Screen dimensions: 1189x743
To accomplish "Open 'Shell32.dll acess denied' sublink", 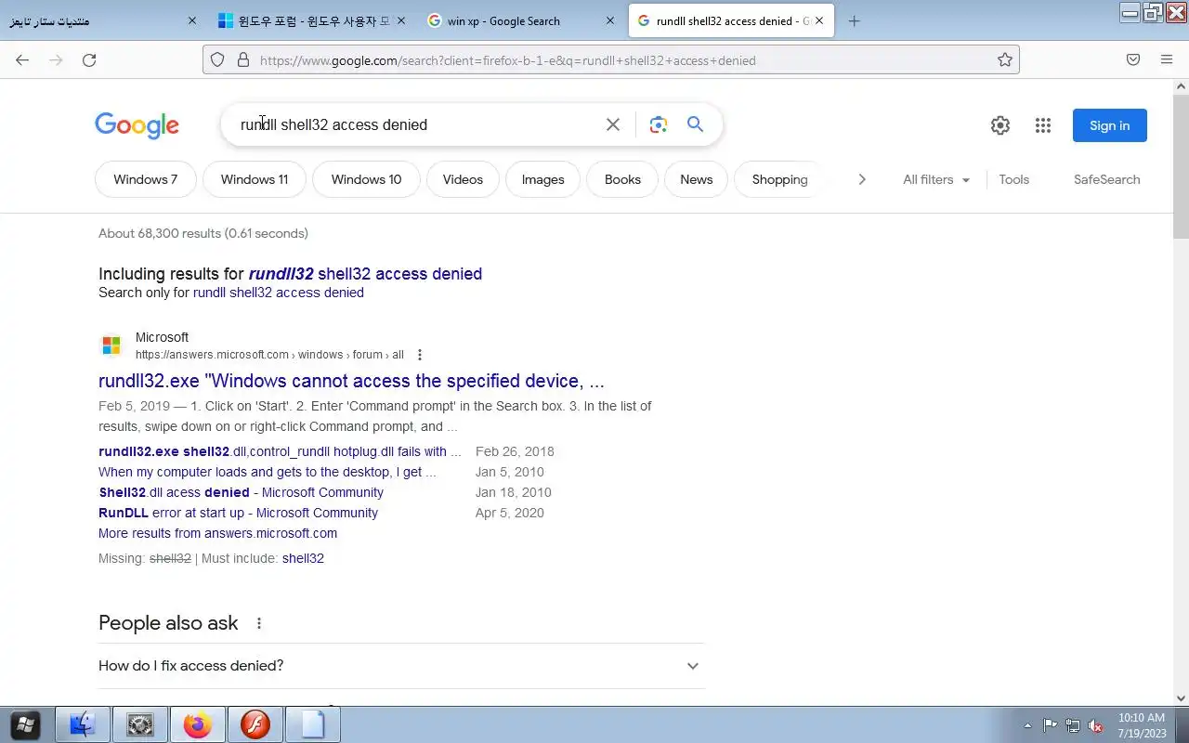I will point(241,492).
